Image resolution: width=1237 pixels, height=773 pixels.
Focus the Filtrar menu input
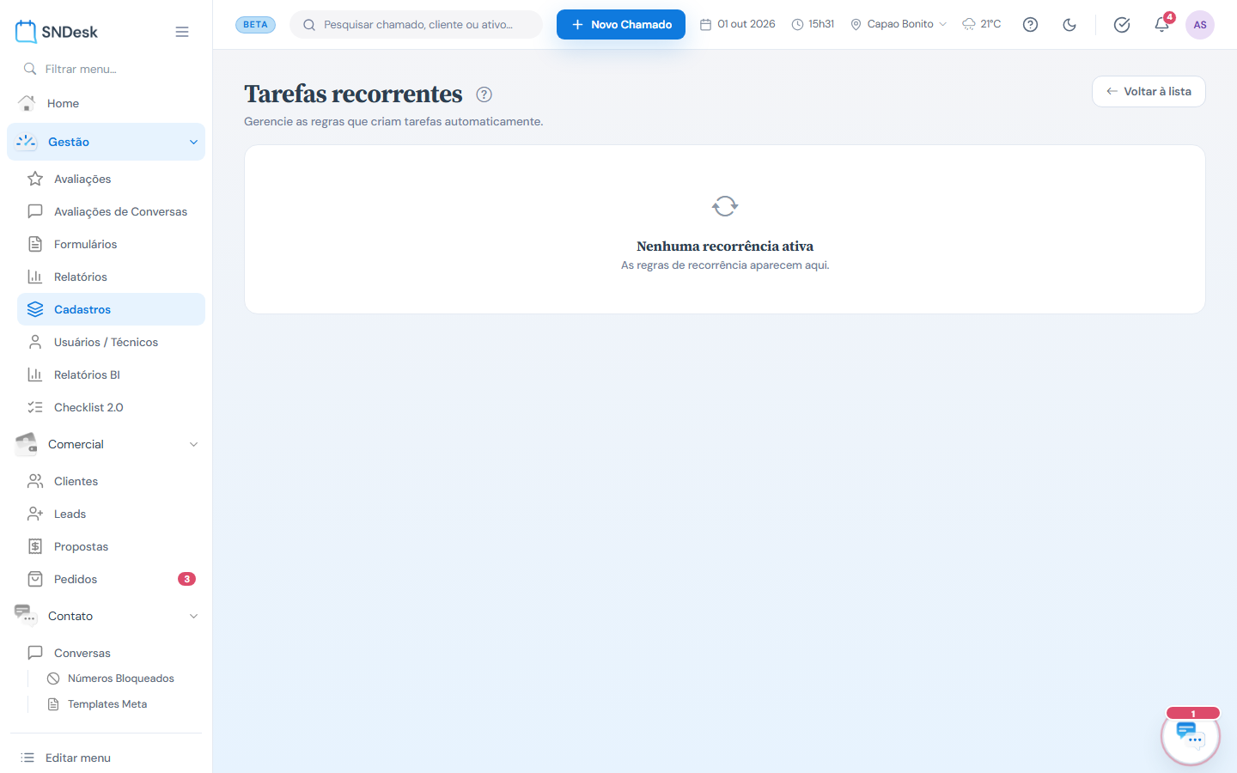[x=107, y=69]
